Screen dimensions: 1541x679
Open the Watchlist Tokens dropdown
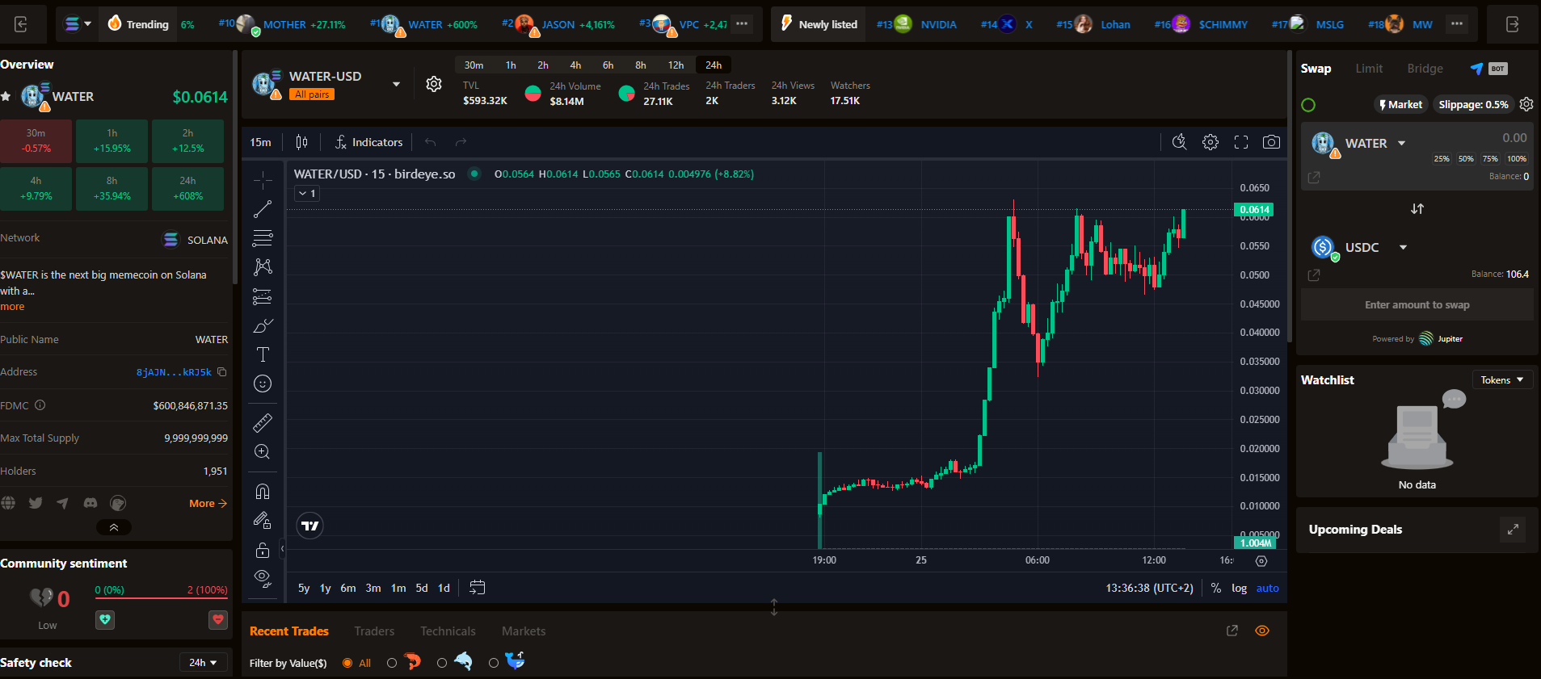coord(1501,379)
